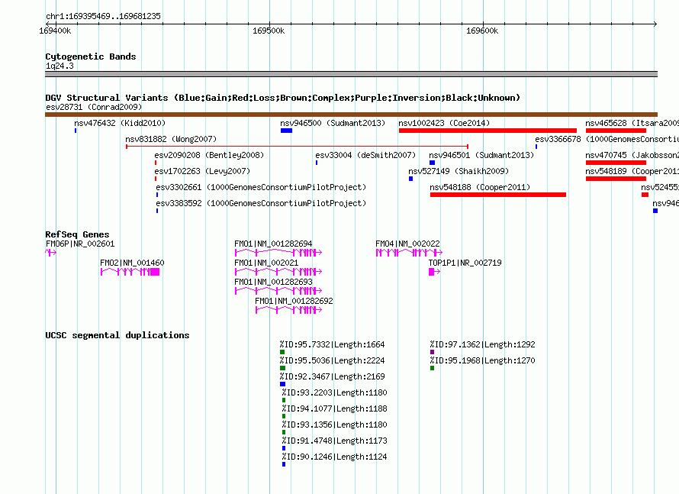Click the esv28731 Conrad2009 brown variant bar
The height and width of the screenshot is (494, 679).
351,115
